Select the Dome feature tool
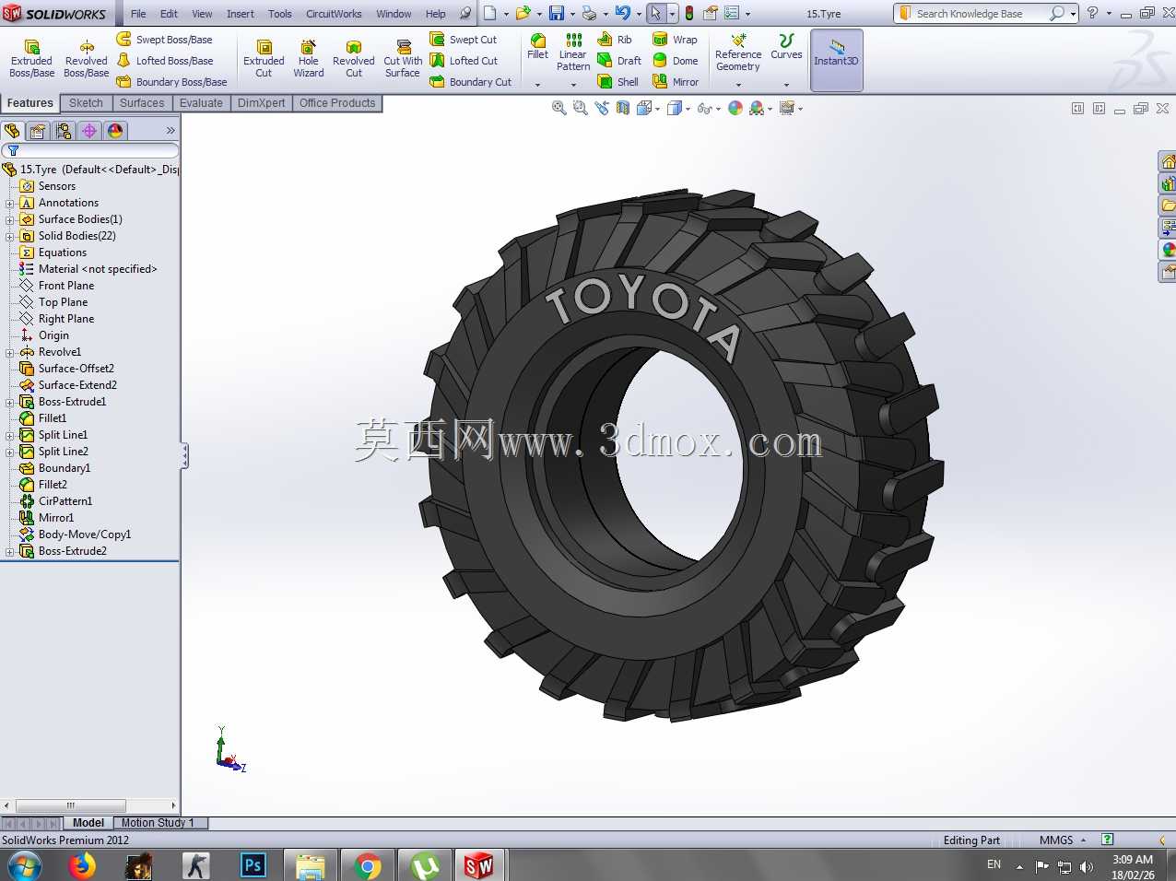This screenshot has height=881, width=1176. [676, 61]
